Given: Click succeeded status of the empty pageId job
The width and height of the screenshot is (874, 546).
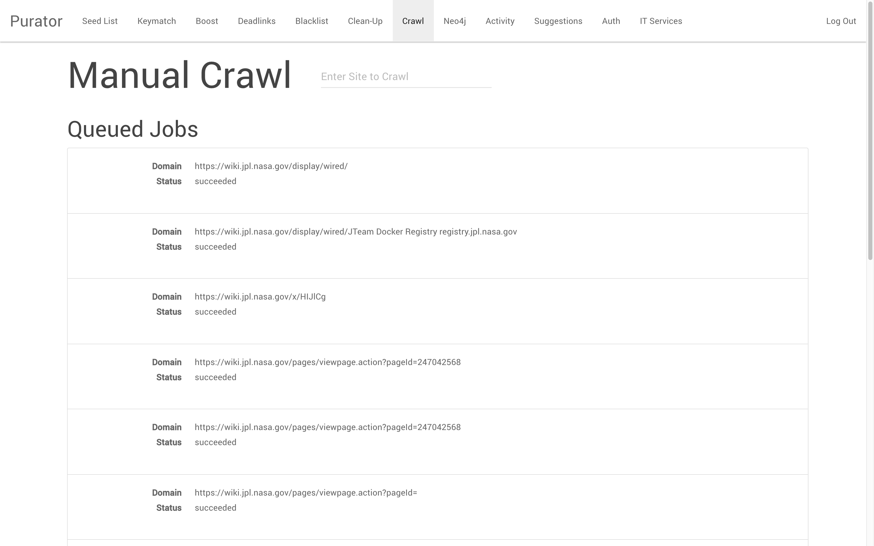Looking at the screenshot, I should [x=215, y=508].
